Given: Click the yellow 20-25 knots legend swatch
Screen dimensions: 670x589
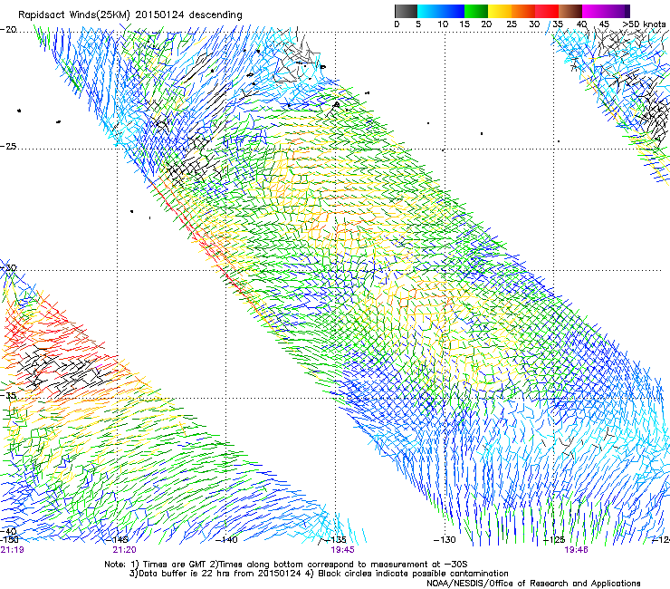Looking at the screenshot, I should 500,12.
